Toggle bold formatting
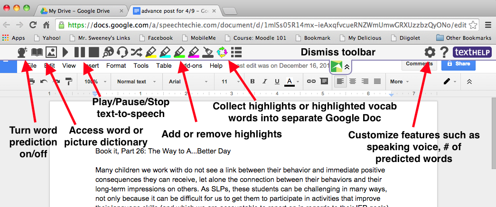Viewport: 496px width, 207px height. tap(253, 81)
